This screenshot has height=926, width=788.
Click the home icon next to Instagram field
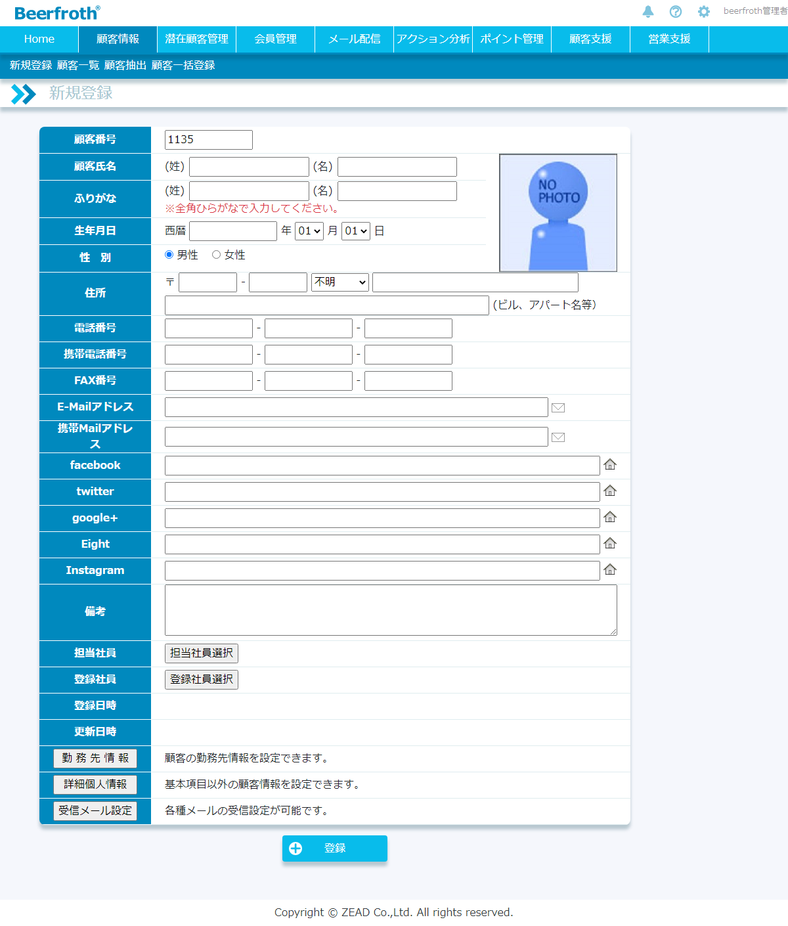pos(610,570)
